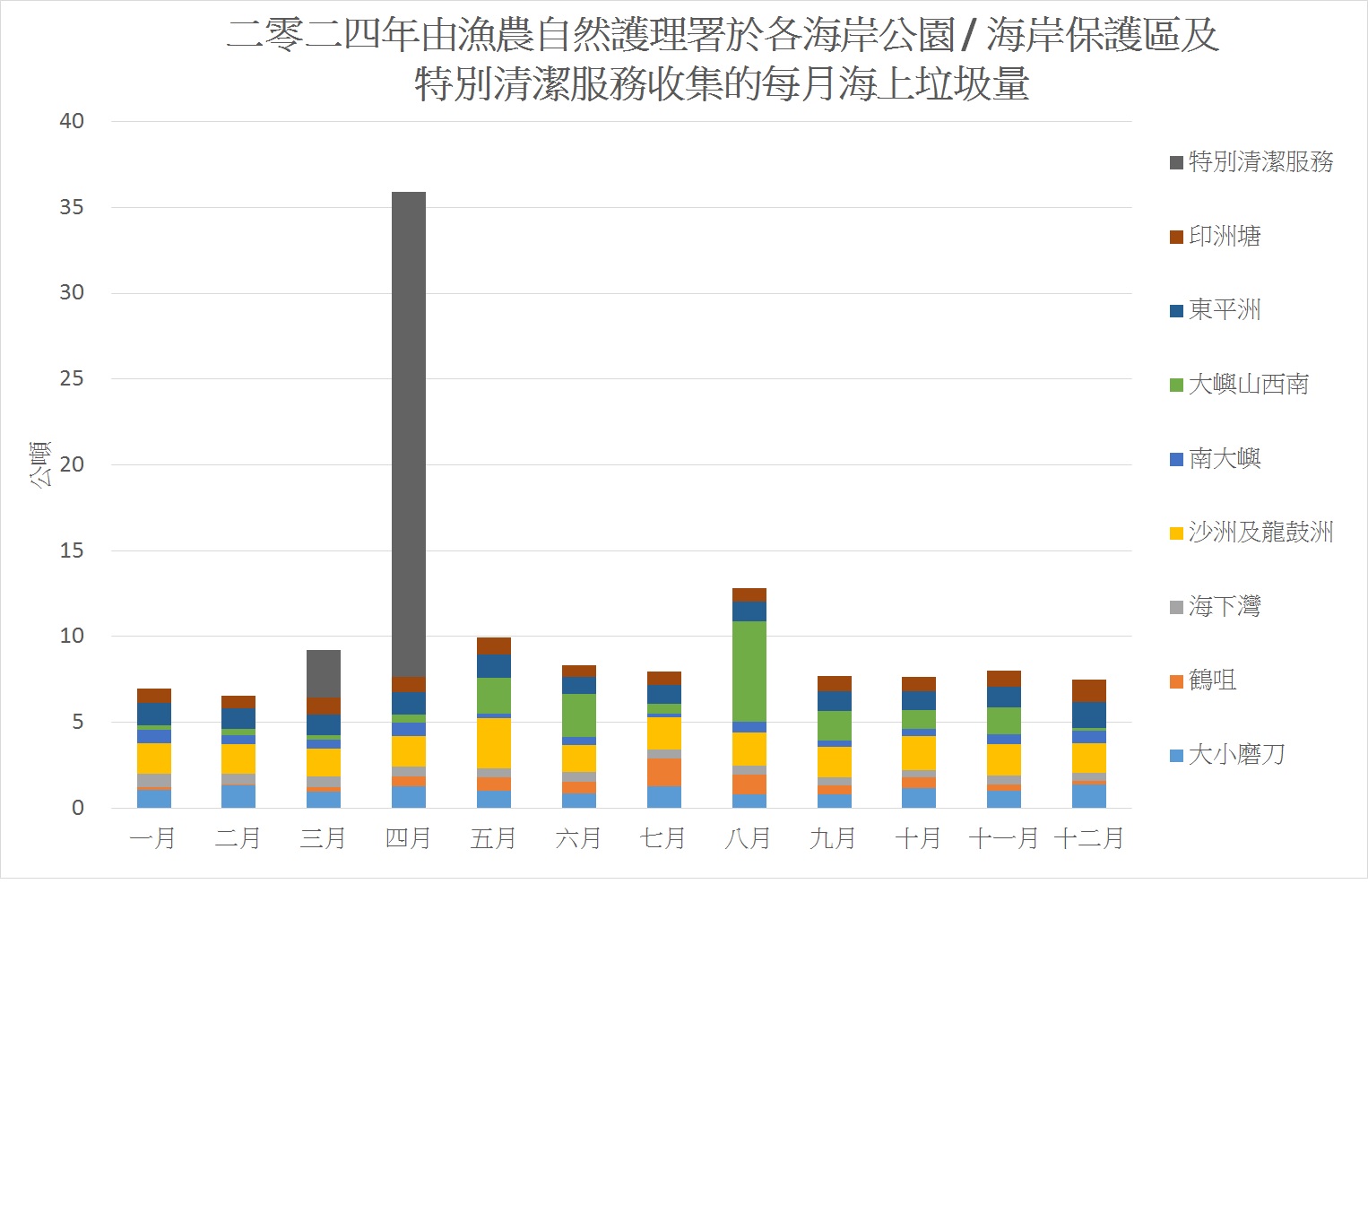
Task: Click the 特別清潔服務 legend color swatch
Action: (x=1176, y=162)
